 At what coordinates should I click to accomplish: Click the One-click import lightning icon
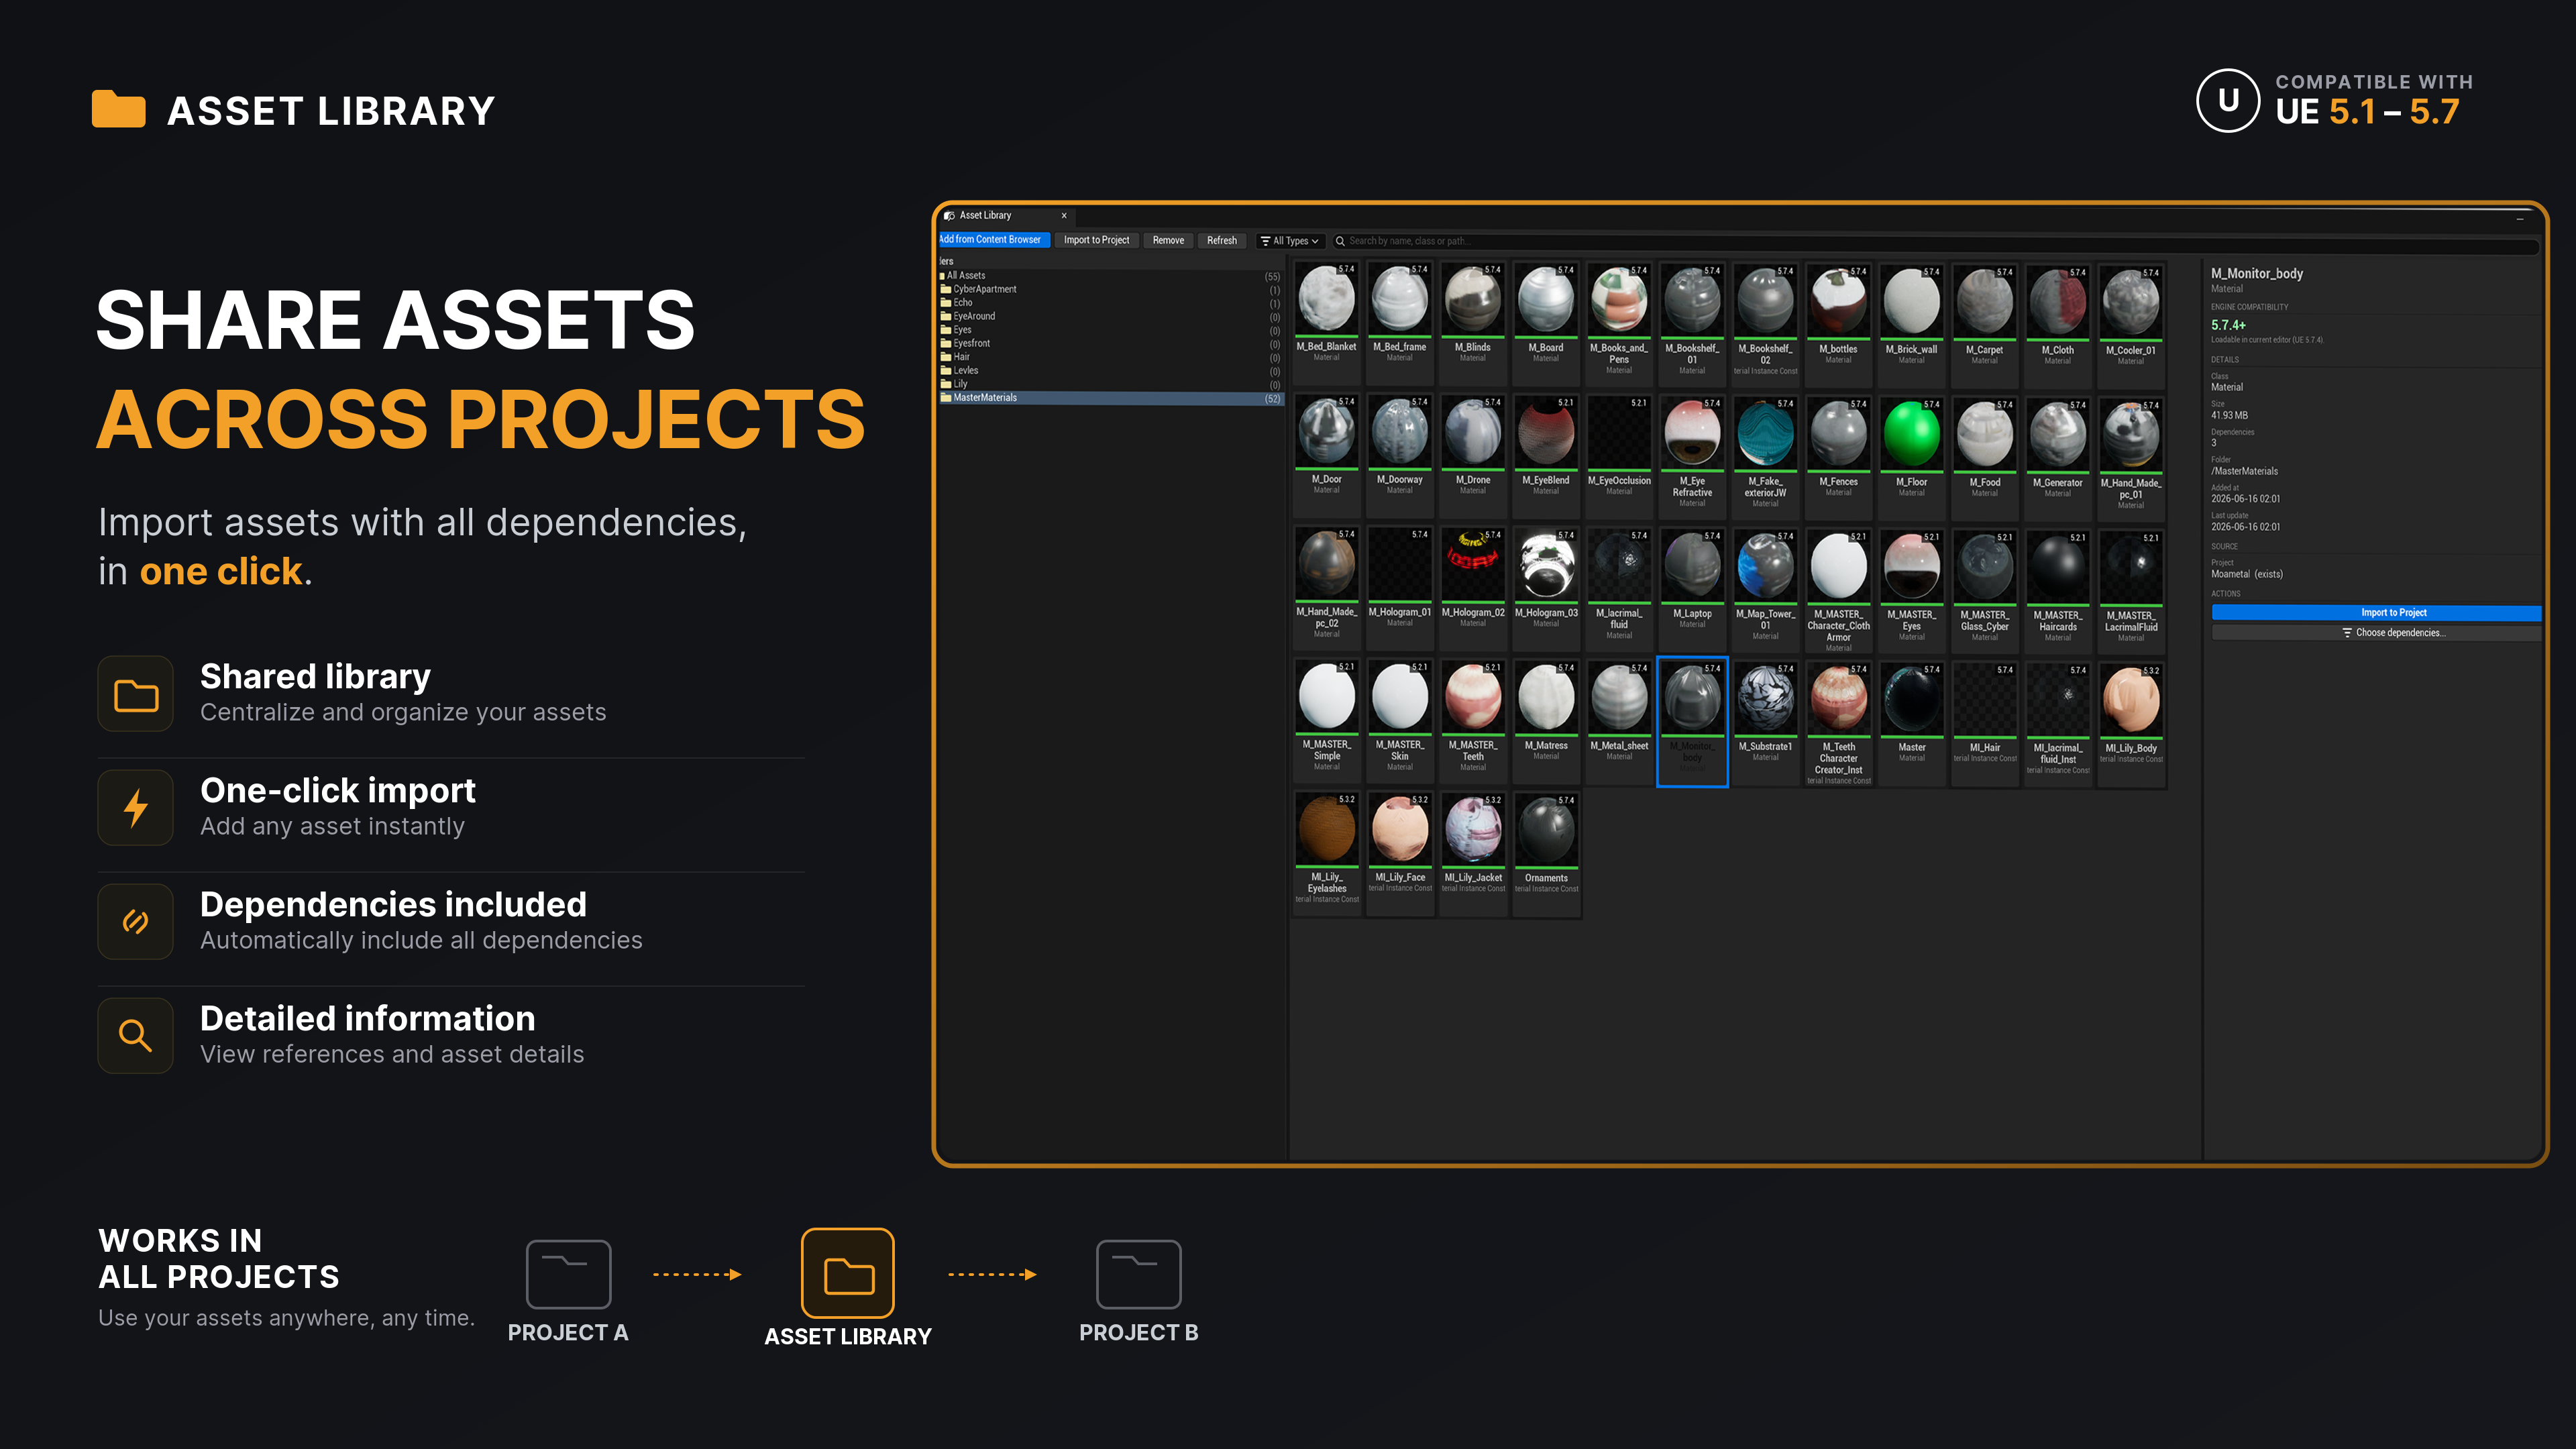tap(136, 808)
